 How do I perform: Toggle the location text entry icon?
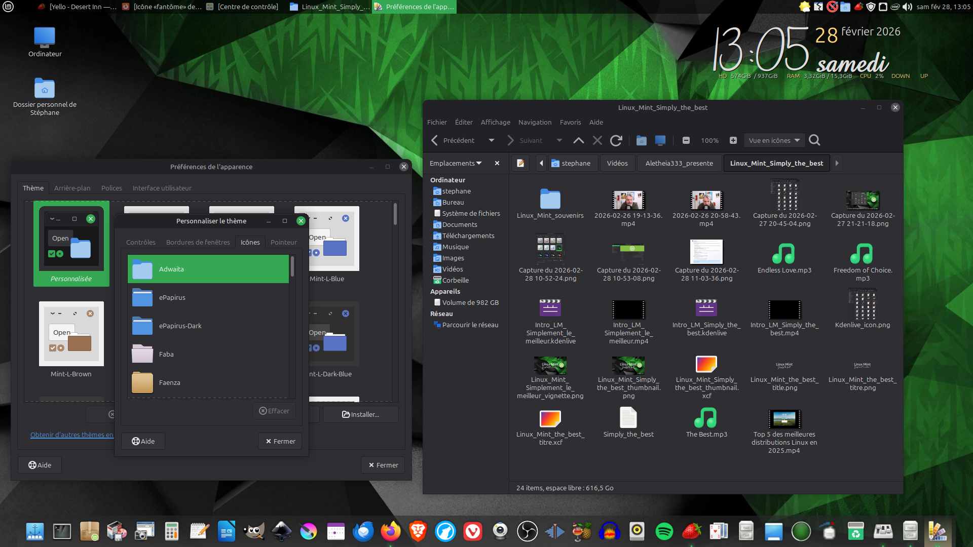click(520, 163)
